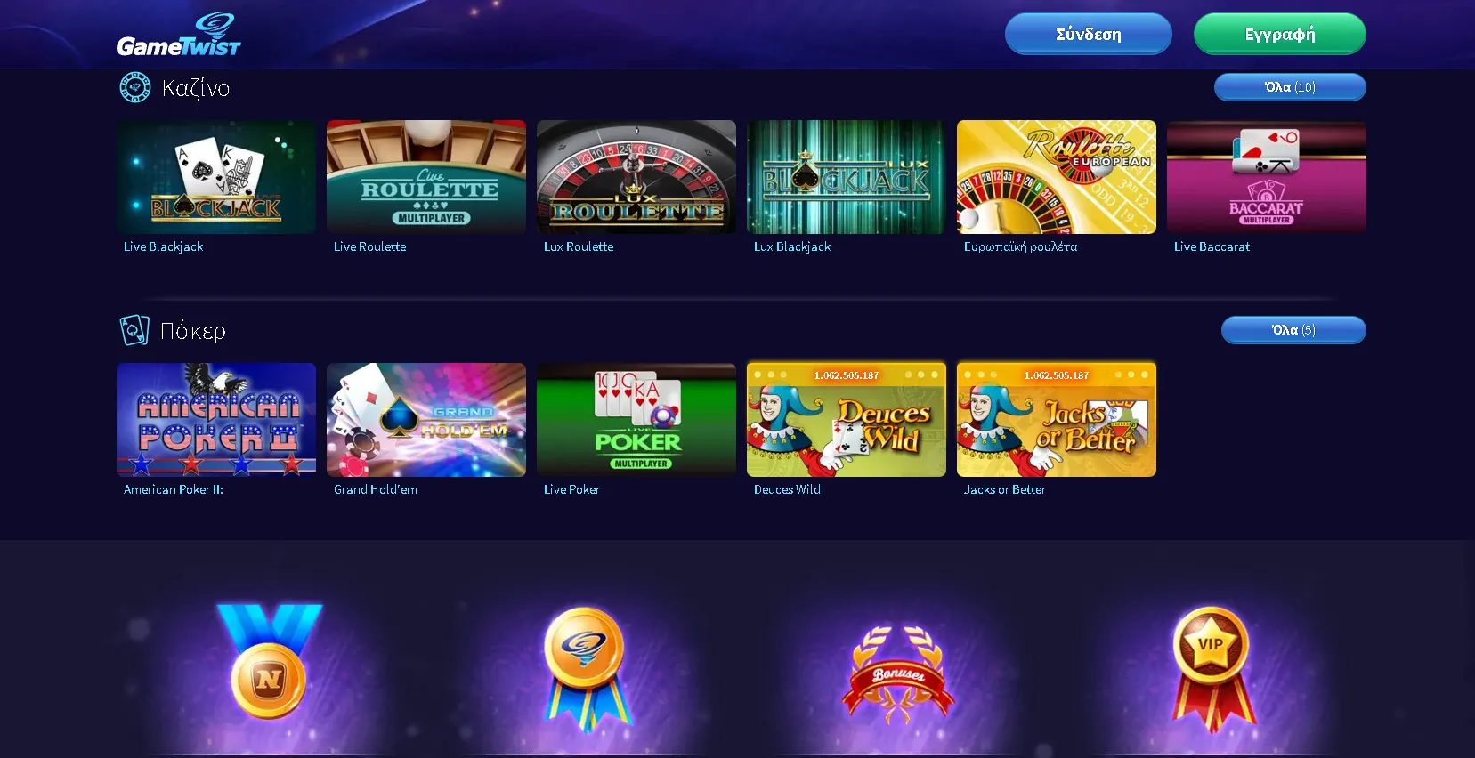Open the GameTwist logo home link
The image size is (1475, 758).
click(179, 36)
